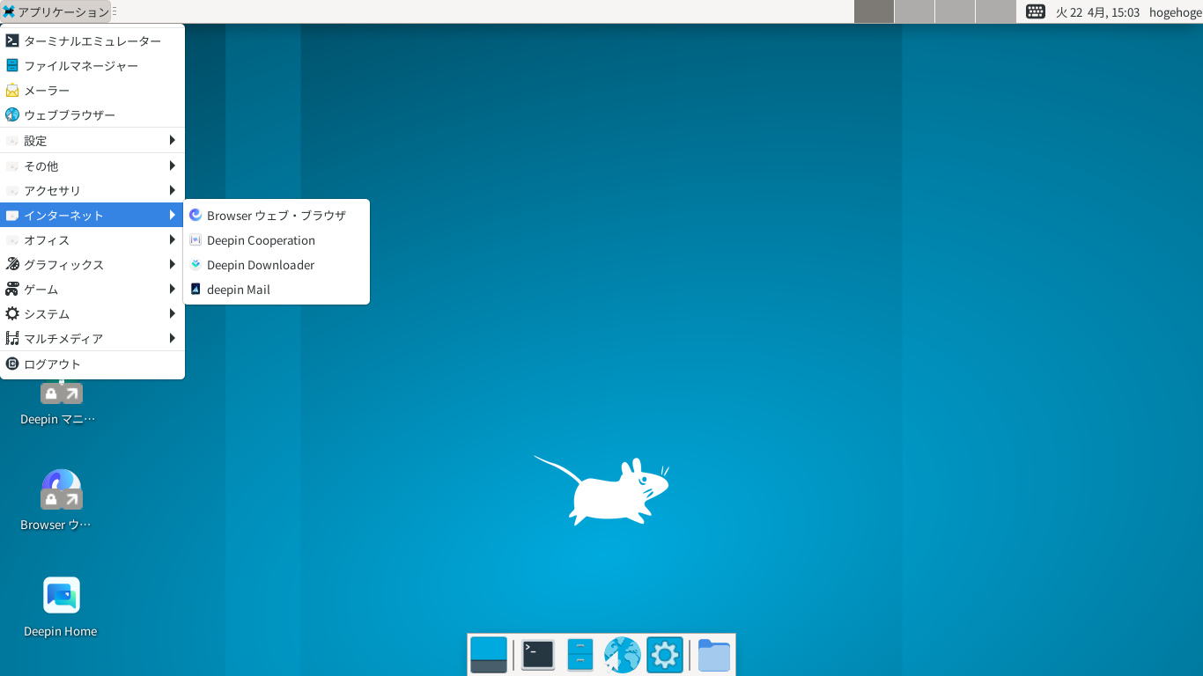Screen dimensions: 1203x676
Task: Open deepin Mail from the submenu
Action: pos(277,289)
